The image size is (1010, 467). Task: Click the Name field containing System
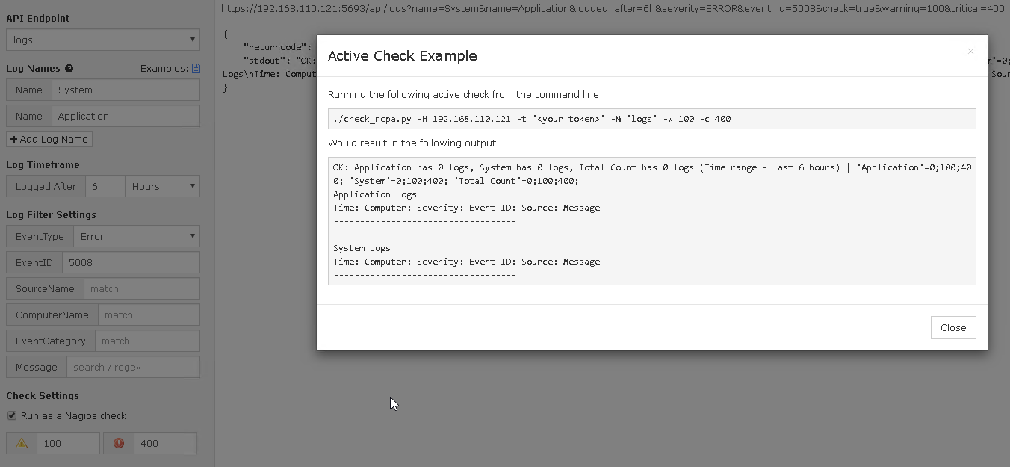click(x=126, y=90)
